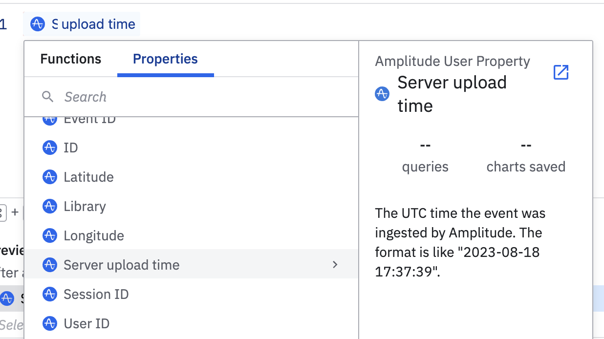
Task: Click Amplitude icon in formula chip
Action: point(38,24)
